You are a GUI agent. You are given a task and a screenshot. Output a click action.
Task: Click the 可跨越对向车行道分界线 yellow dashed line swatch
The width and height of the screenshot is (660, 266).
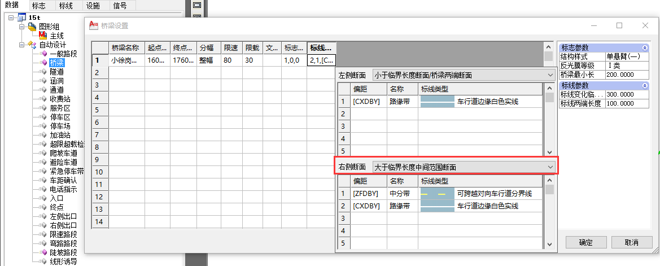(437, 194)
